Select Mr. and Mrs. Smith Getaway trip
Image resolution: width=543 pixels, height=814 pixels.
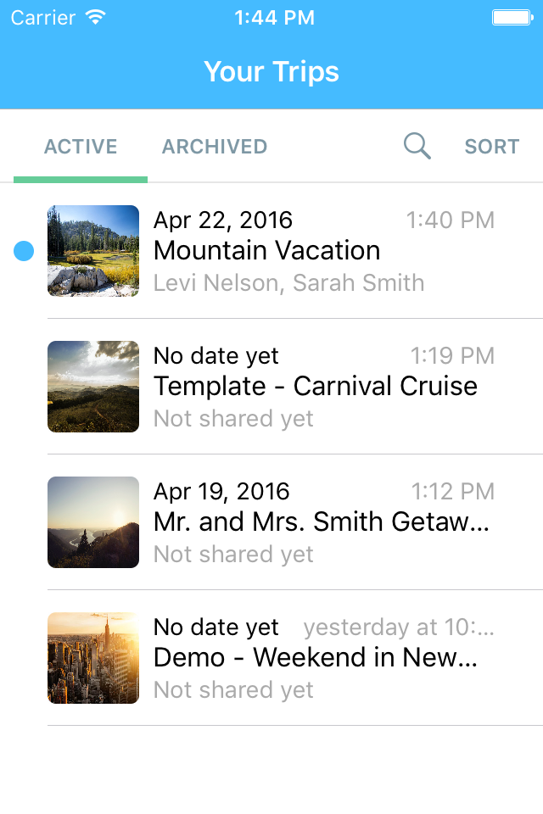point(322,521)
